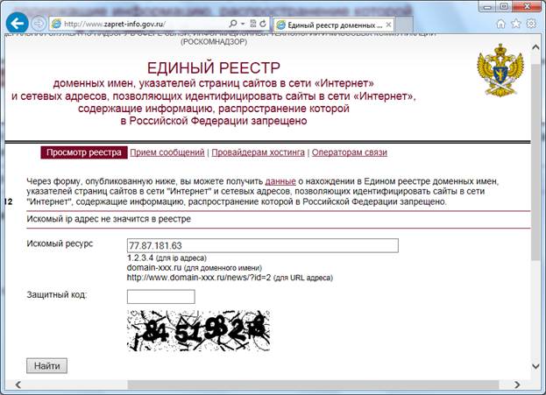This screenshot has height=395, width=546.
Task: Click the example text domain-xxx.ru
Action: click(x=154, y=268)
